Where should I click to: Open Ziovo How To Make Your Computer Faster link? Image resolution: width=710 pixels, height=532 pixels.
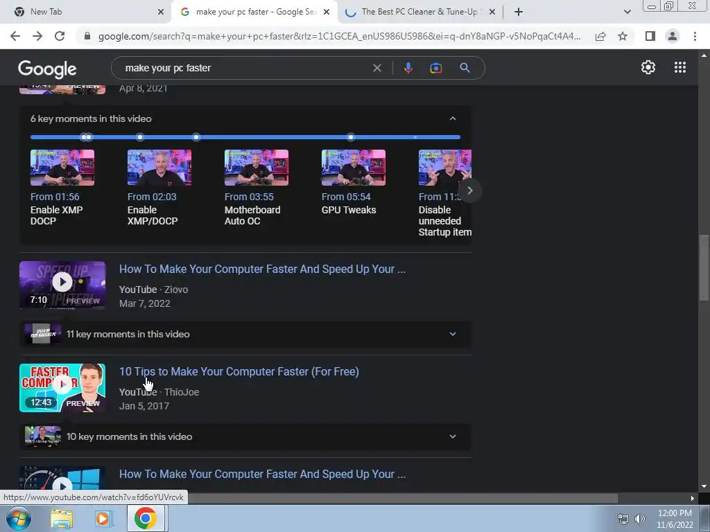262,269
